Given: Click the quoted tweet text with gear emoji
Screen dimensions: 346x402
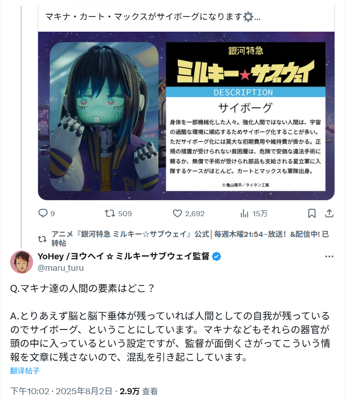Looking at the screenshot, I should click(153, 17).
